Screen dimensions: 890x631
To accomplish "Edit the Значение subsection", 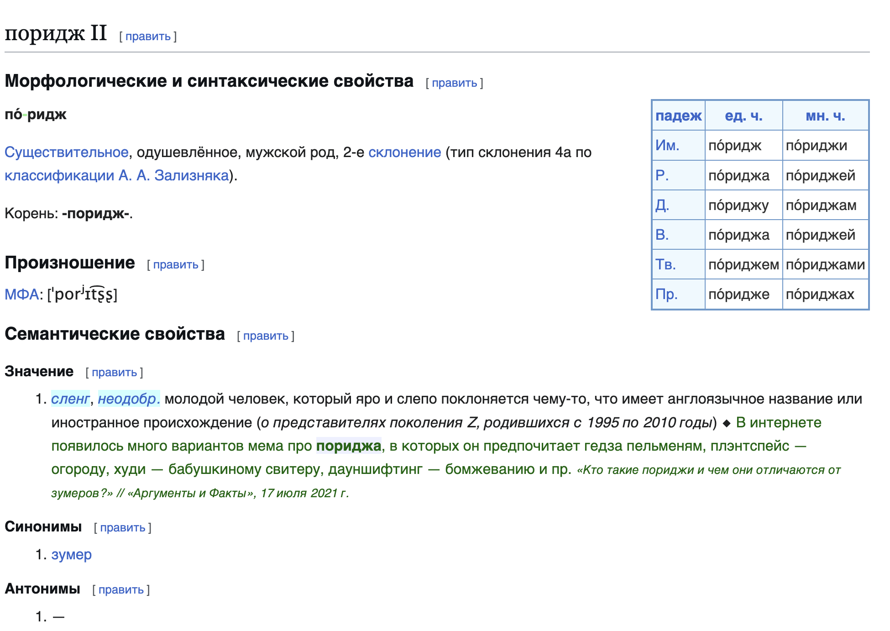I will [x=114, y=373].
